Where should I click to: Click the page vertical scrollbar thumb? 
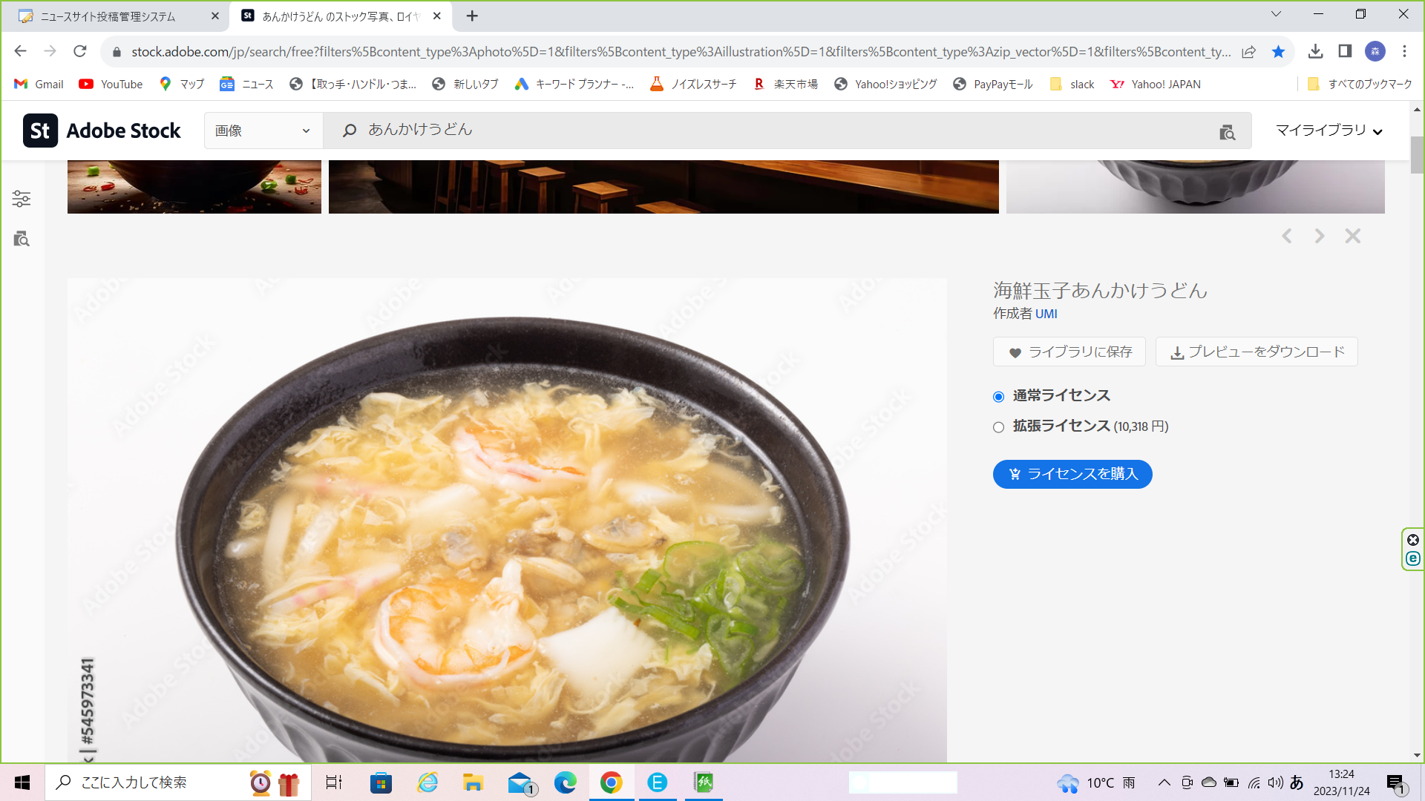pos(1417,155)
